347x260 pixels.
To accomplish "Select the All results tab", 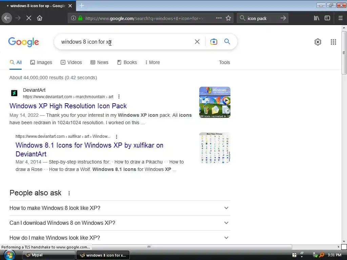I will click(16, 62).
